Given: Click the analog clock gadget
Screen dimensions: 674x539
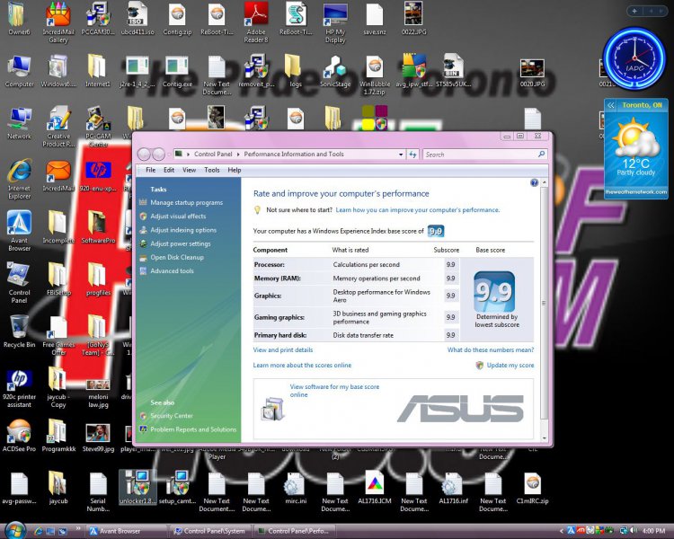Looking at the screenshot, I should pos(634,59).
